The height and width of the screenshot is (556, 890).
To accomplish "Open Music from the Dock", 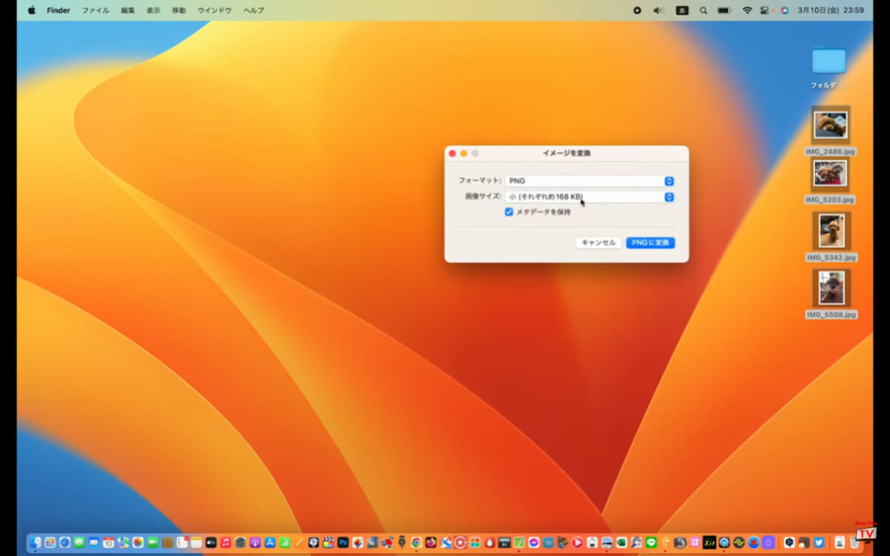I will click(x=225, y=543).
